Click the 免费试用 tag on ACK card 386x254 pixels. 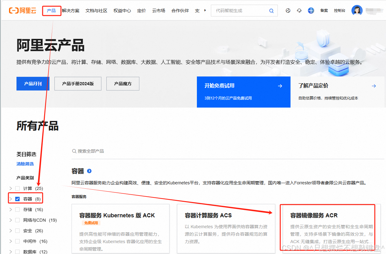click(x=91, y=223)
